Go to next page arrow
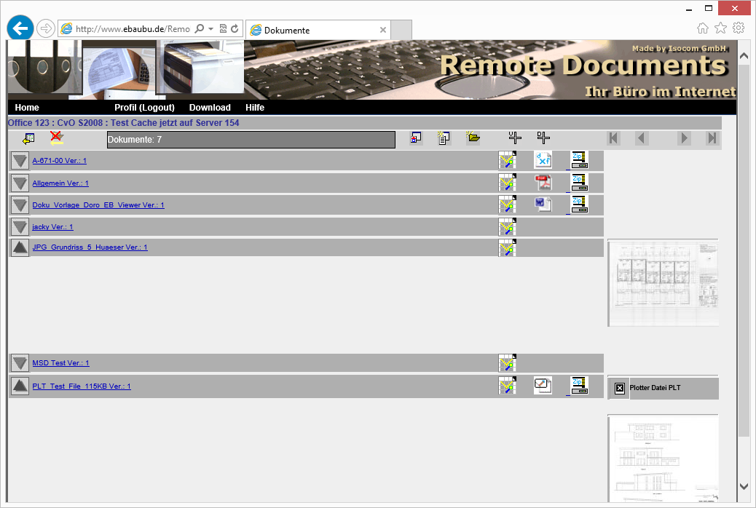756x508 pixels. pyautogui.click(x=684, y=138)
